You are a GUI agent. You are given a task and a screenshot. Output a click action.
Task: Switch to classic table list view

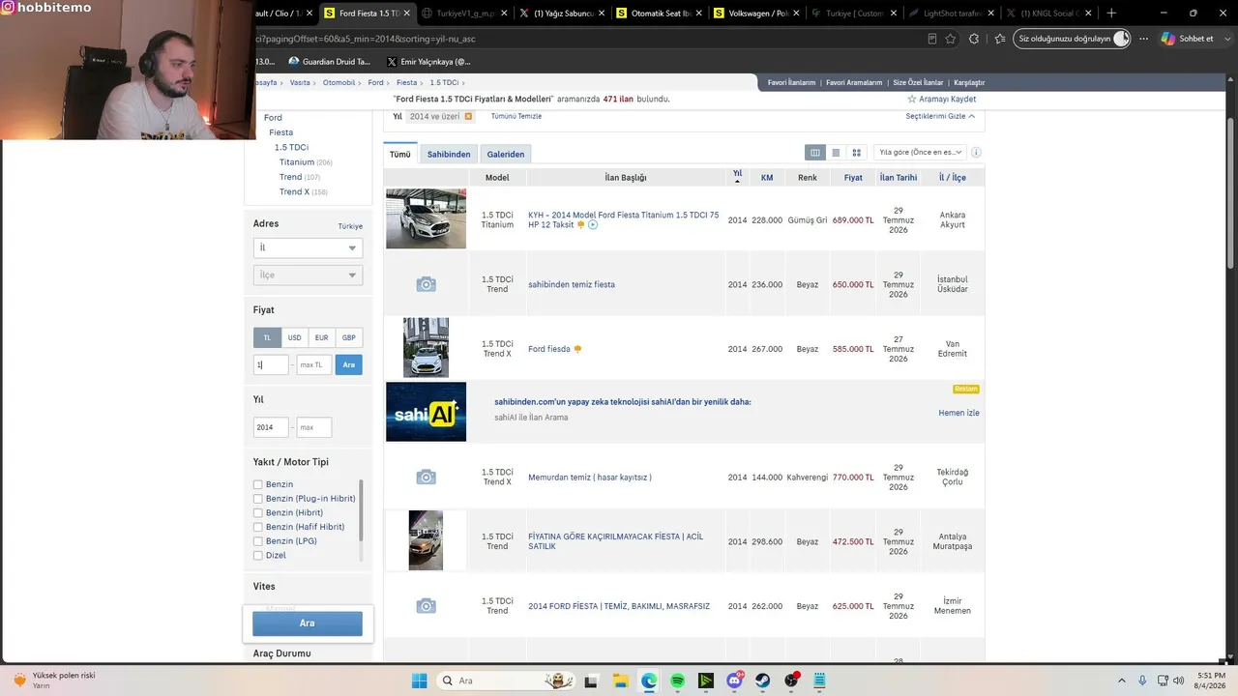(x=815, y=153)
